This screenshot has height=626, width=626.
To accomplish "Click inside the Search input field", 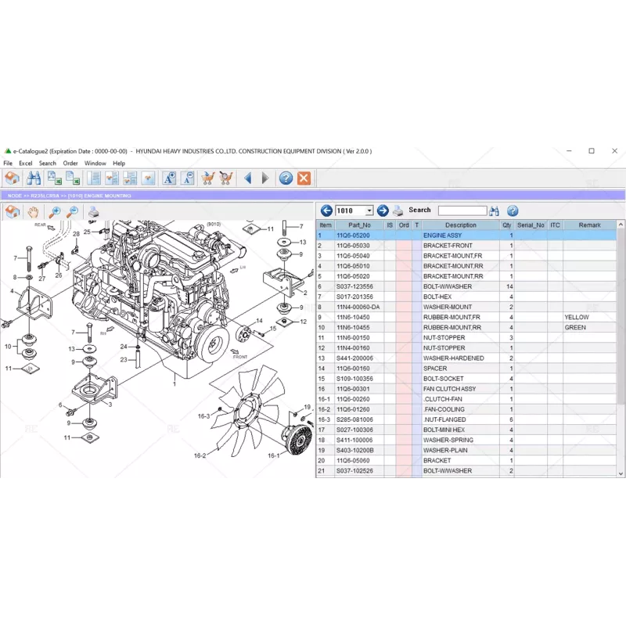I will 462,210.
